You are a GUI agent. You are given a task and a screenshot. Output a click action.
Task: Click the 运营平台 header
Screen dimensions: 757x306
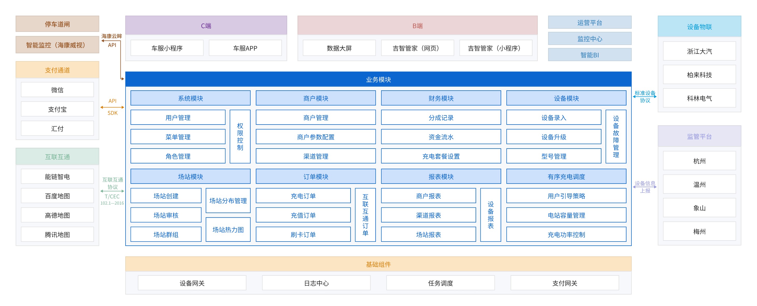[589, 23]
